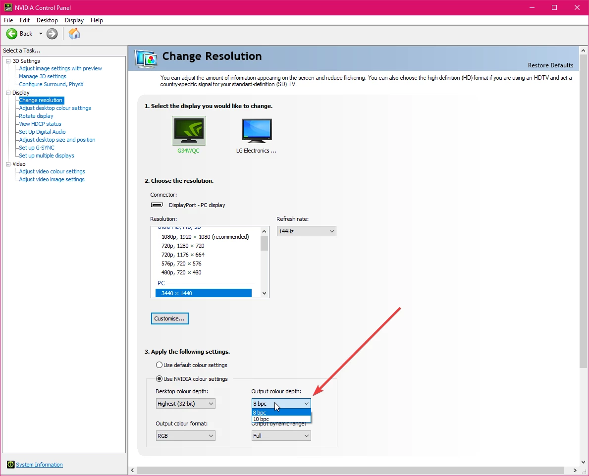Image resolution: width=589 pixels, height=476 pixels.
Task: Collapse the Video tree node
Action: [x=8, y=164]
